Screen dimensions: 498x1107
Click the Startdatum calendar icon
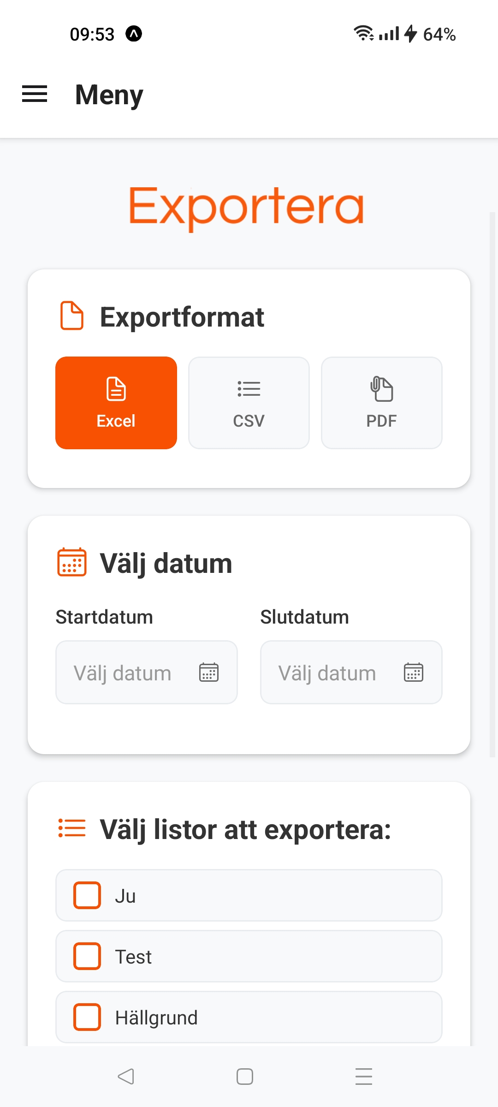pos(209,672)
